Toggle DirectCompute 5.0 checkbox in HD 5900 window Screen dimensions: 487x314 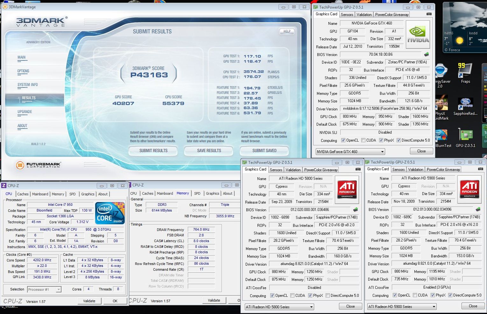pyautogui.click(x=450, y=295)
